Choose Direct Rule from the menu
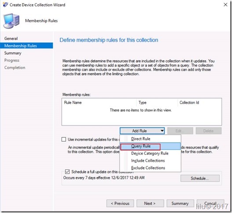The width and height of the screenshot is (232, 213). [x=150, y=139]
